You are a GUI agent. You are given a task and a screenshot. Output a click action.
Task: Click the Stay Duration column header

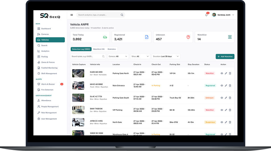click(x=193, y=64)
